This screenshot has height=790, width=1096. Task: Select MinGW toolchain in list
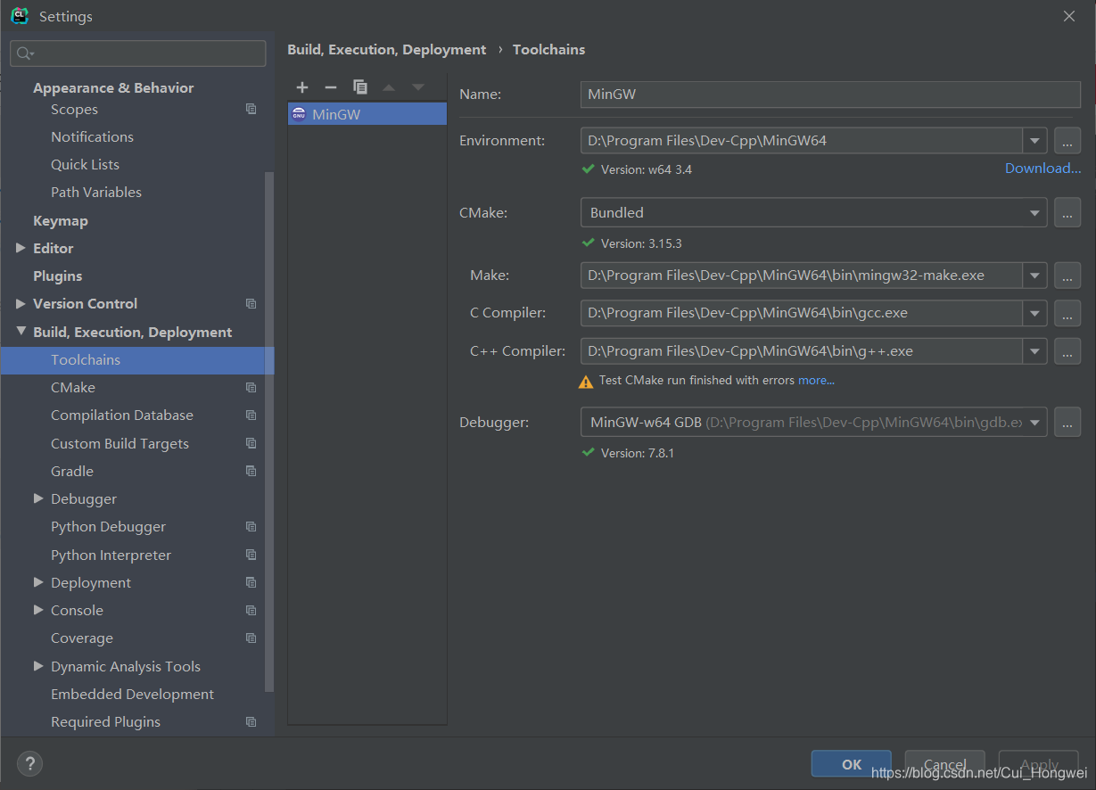367,114
